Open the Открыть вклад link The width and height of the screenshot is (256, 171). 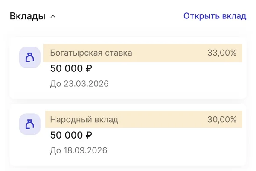215,16
